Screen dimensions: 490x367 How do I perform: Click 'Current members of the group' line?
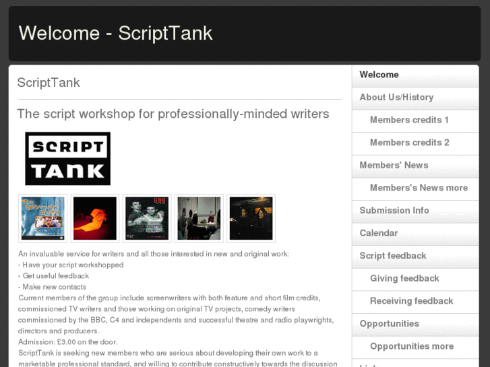point(169,298)
